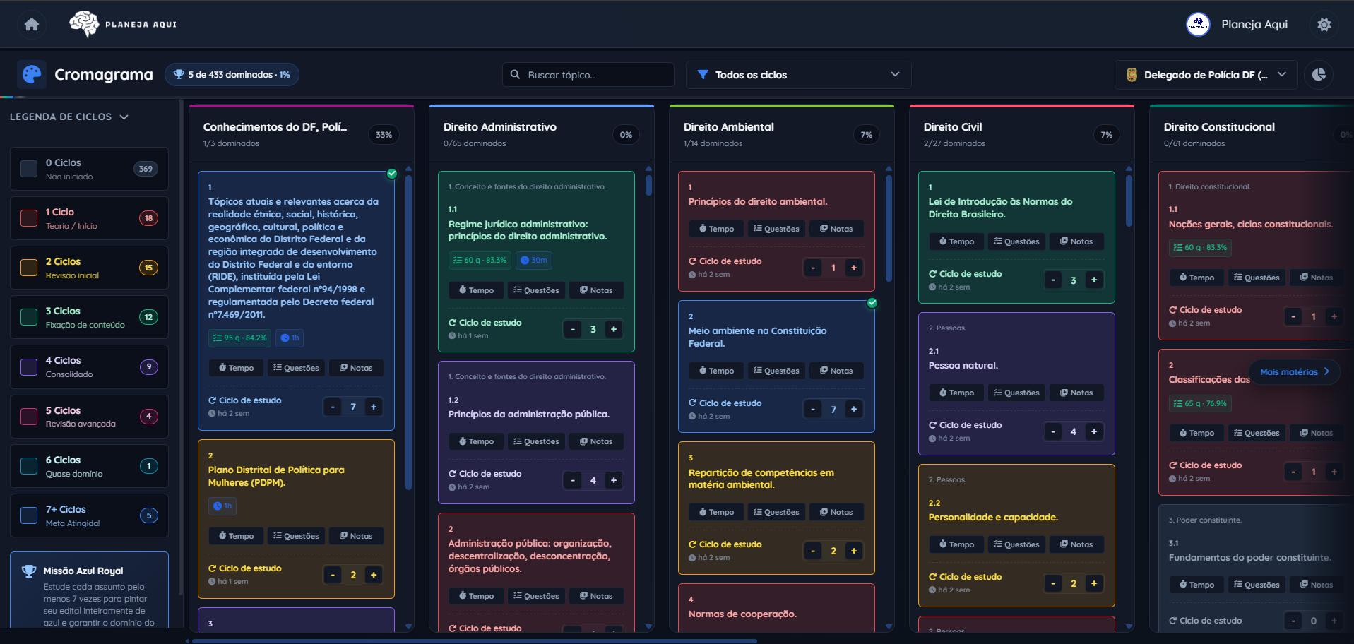Click the trophy dominados badge
The image size is (1354, 644).
click(232, 75)
